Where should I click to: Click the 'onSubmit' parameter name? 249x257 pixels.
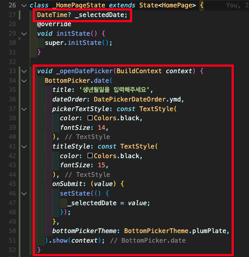68,184
